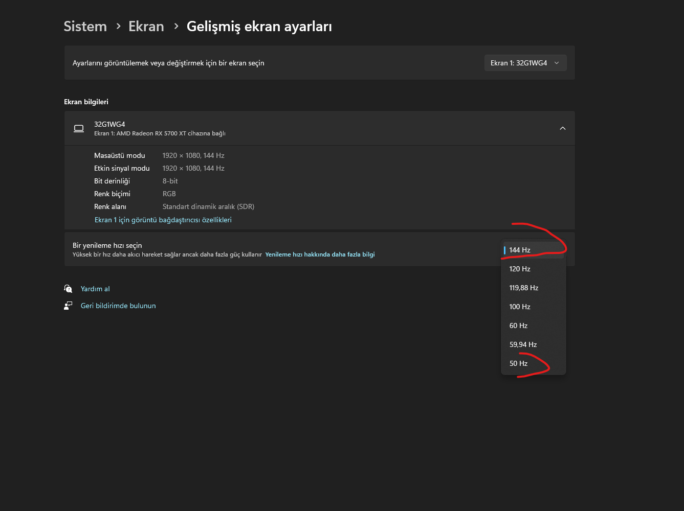This screenshot has height=511, width=684.
Task: Open the Ekran 1: 32G1WG4 display selector
Action: tap(525, 63)
